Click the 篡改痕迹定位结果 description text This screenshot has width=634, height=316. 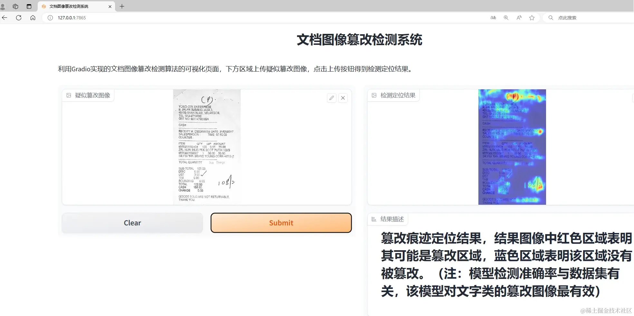click(506, 264)
